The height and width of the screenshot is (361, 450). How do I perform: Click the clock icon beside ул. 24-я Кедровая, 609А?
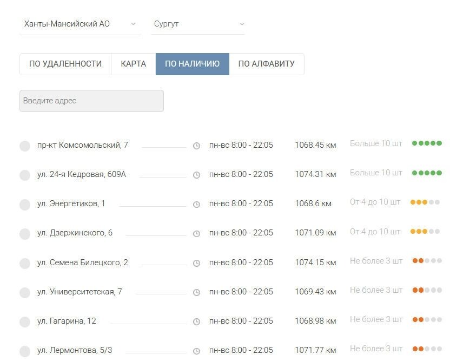(x=196, y=174)
